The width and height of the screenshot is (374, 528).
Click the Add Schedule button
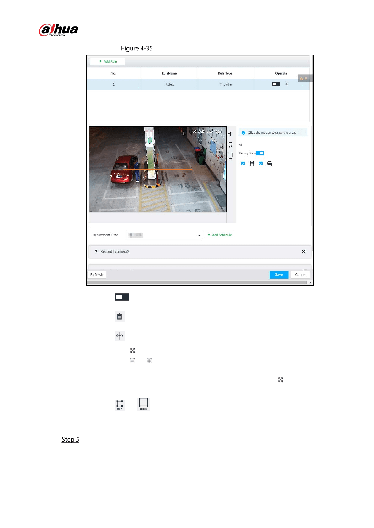[x=219, y=235]
